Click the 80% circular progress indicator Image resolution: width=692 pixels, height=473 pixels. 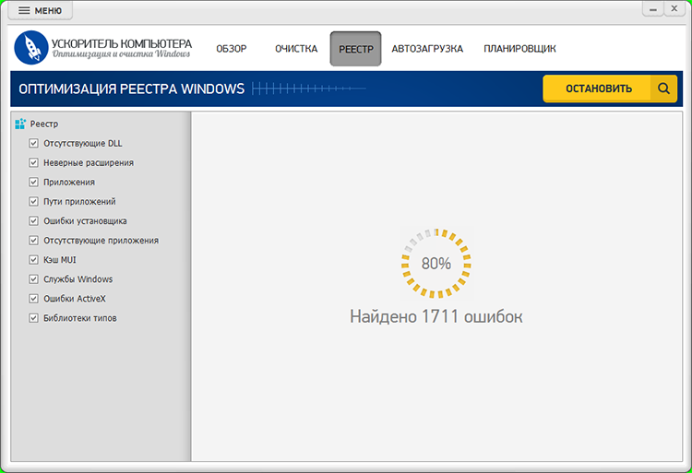click(x=436, y=263)
